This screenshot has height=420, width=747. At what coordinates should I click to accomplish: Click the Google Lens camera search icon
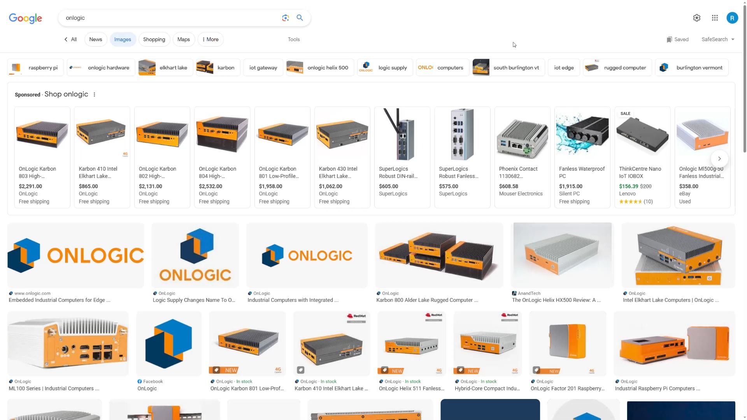[x=286, y=17]
